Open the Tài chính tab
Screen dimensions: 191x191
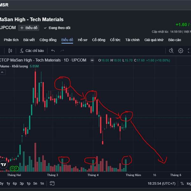pyautogui.click(x=132, y=40)
